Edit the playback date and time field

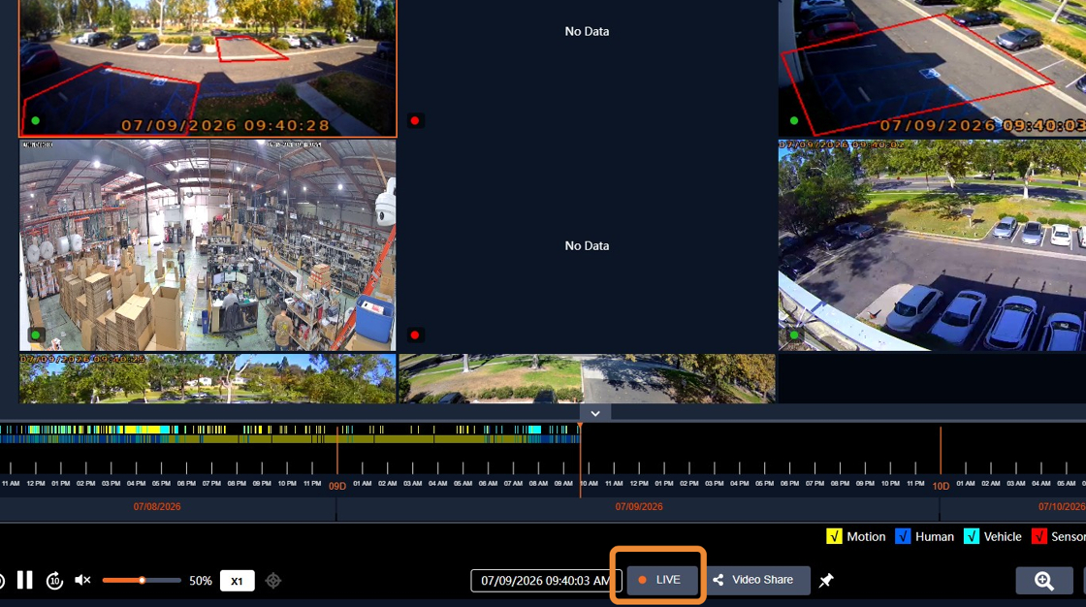coord(545,581)
